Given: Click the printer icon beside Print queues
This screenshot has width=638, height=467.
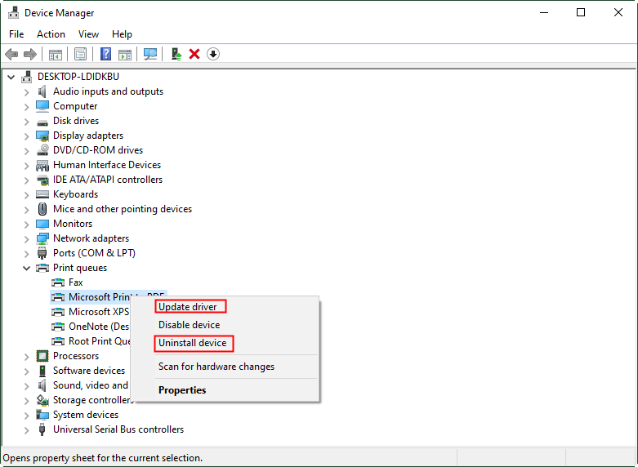Looking at the screenshot, I should (x=42, y=268).
